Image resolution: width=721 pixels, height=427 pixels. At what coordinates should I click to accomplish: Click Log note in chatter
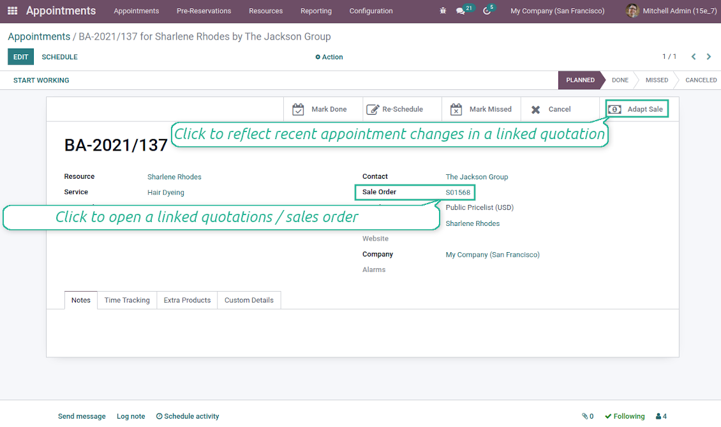click(x=131, y=416)
